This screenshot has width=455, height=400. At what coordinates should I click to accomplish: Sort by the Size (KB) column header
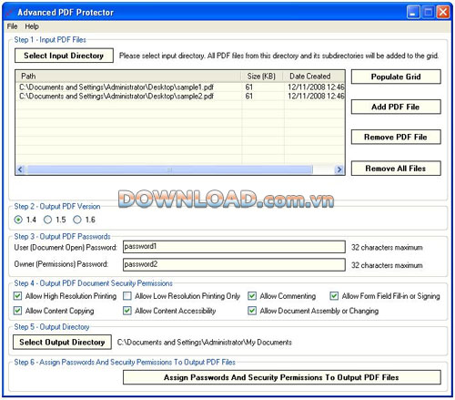click(262, 77)
